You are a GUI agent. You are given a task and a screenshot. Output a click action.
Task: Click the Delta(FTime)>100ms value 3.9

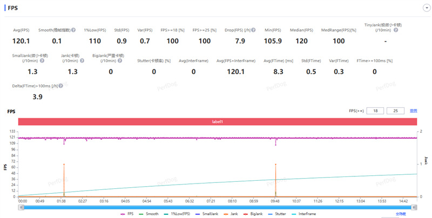click(37, 97)
